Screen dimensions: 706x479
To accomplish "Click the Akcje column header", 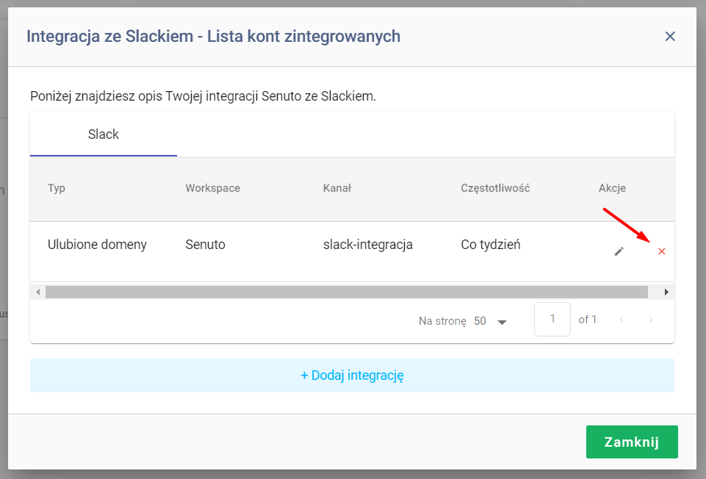I will 612,188.
